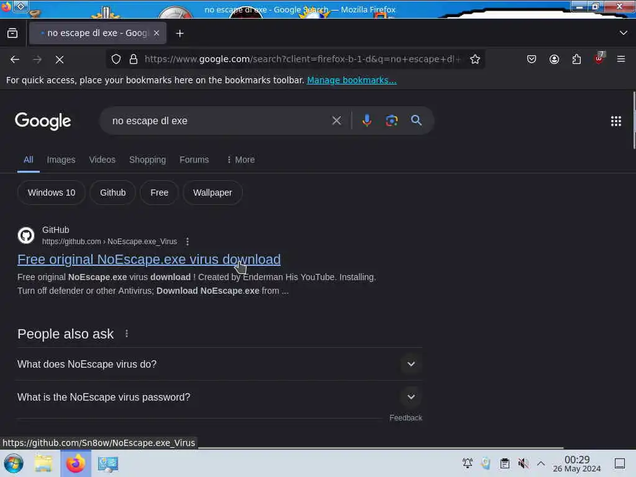This screenshot has height=477, width=636.
Task: Open the notifications bell tray icon
Action: 467,463
